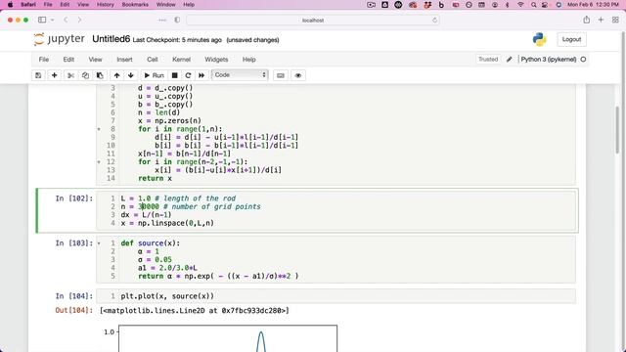The height and width of the screenshot is (352, 626).
Task: Open the View menu in Jupyter
Action: click(96, 60)
